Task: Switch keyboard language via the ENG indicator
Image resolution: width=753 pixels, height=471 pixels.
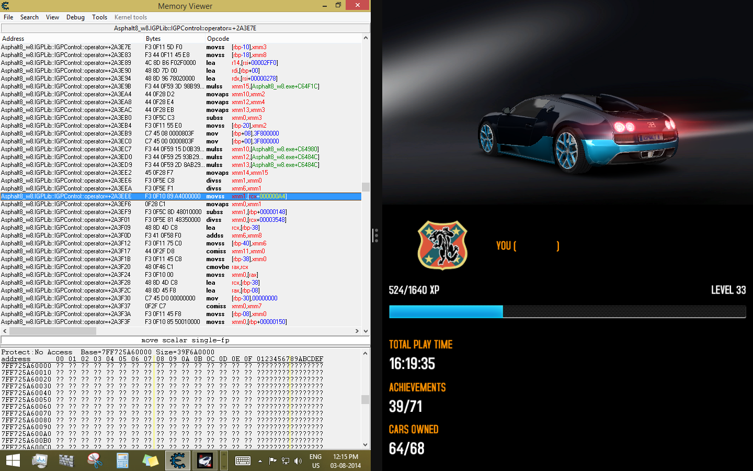Action: point(315,461)
